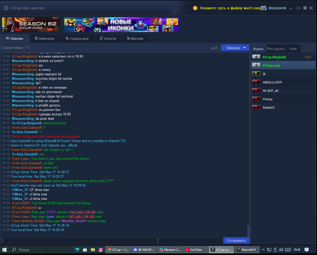Open Windows notification center icon
Image resolution: width=317 pixels, height=255 pixels.
pyautogui.click(x=307, y=250)
